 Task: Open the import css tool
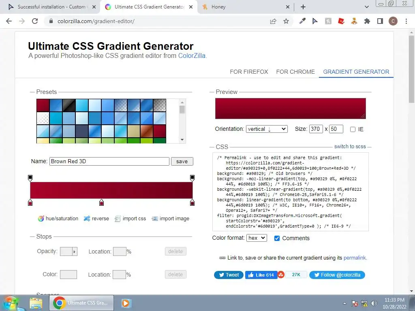pos(130,218)
